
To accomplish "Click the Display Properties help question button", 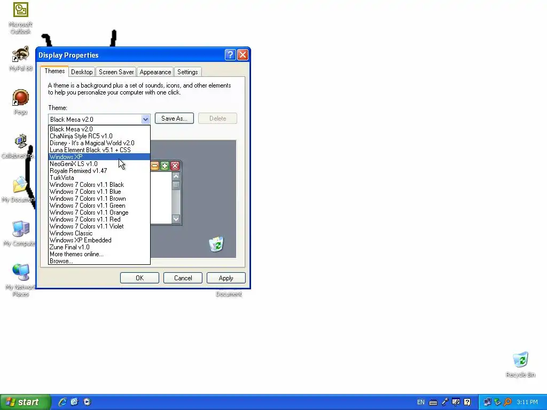I will click(x=230, y=55).
